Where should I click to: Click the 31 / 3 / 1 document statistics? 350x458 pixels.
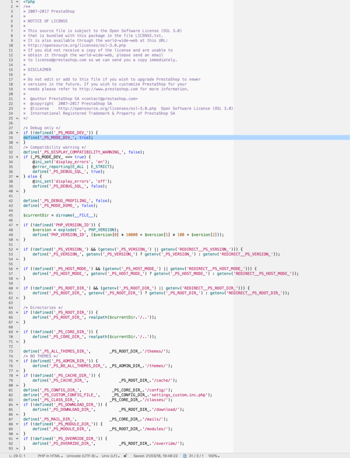[196, 456]
